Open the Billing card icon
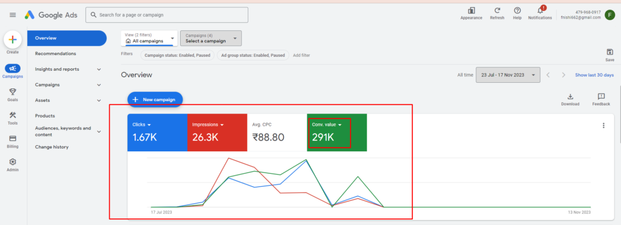Viewport: 621px width, 225px height. coord(12,139)
